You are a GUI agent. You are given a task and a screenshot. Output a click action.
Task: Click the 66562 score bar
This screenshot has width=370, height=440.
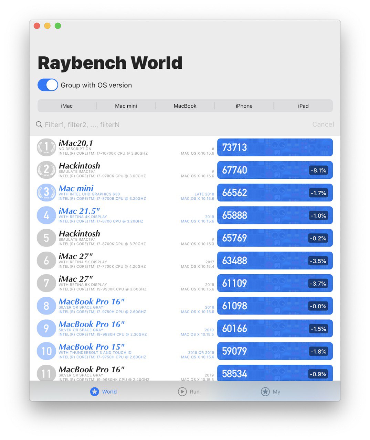click(275, 193)
